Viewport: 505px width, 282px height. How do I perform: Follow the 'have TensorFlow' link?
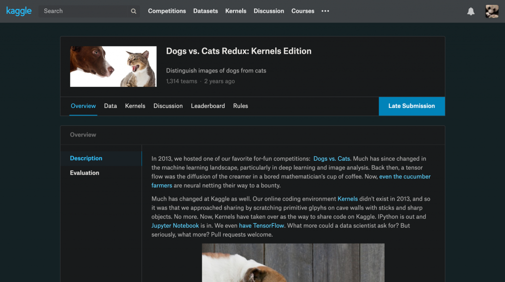[x=261, y=226]
